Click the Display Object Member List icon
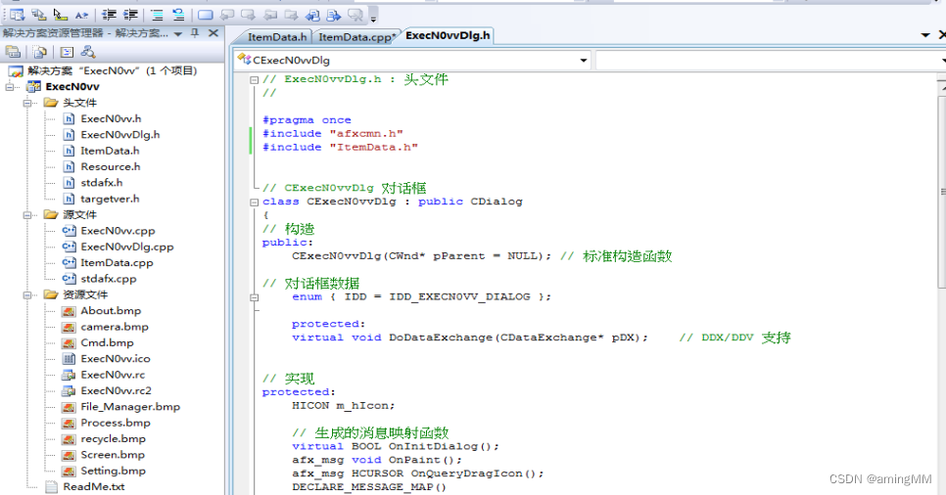946x495 pixels. coord(17,15)
